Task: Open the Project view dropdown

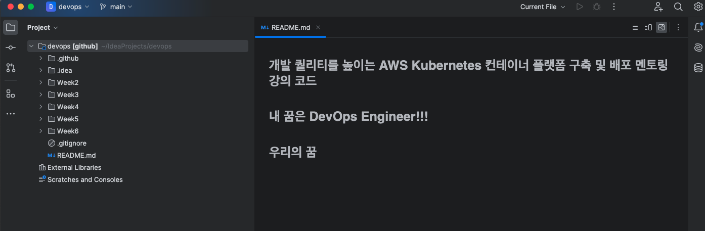Action: (42, 27)
